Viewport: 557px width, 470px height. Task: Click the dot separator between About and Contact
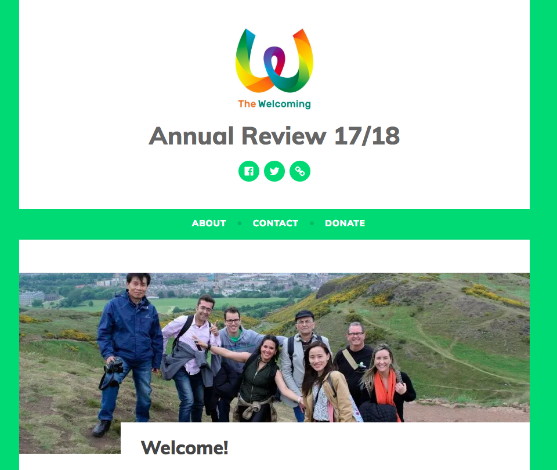tap(240, 223)
